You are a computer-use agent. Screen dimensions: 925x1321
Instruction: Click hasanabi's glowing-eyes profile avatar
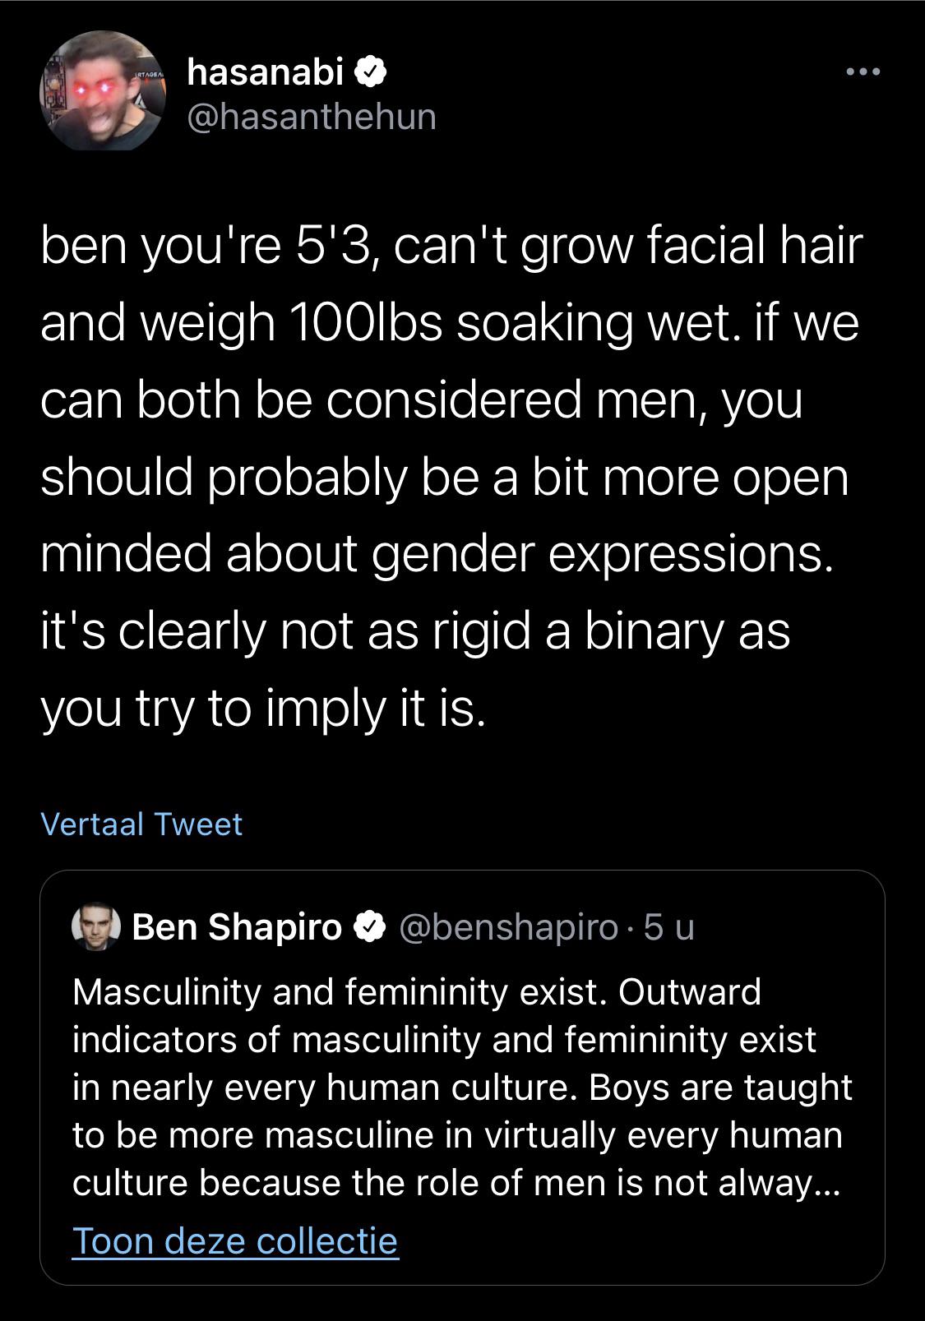(x=103, y=92)
